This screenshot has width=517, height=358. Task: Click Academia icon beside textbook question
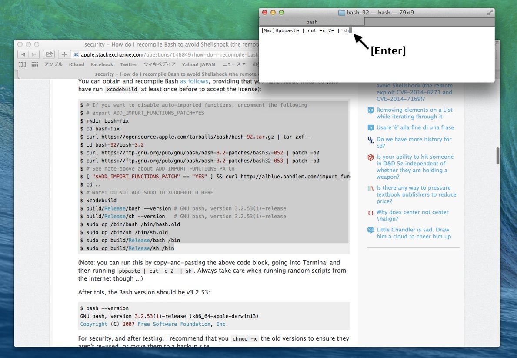[x=370, y=188]
